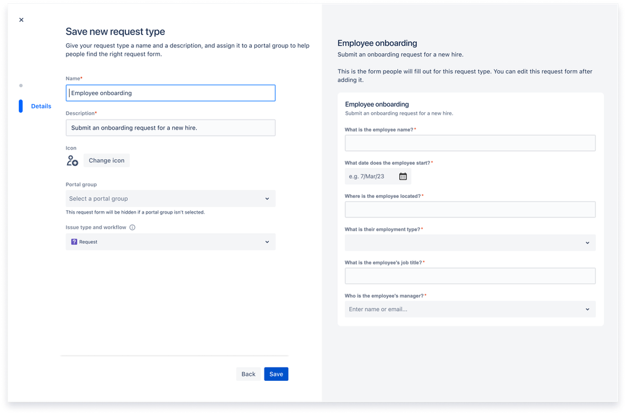This screenshot has width=626, height=414.
Task: Click the Back button
Action: click(248, 374)
